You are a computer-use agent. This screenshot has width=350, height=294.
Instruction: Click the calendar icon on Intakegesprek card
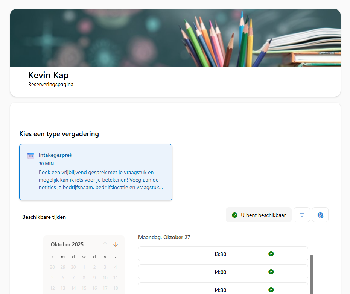pyautogui.click(x=31, y=156)
